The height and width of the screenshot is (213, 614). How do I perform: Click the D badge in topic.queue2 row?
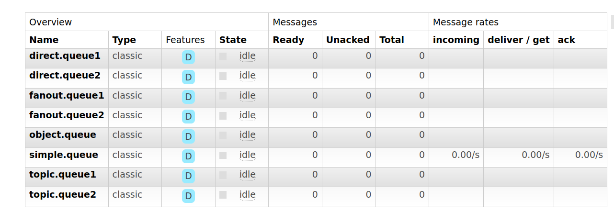pos(188,196)
